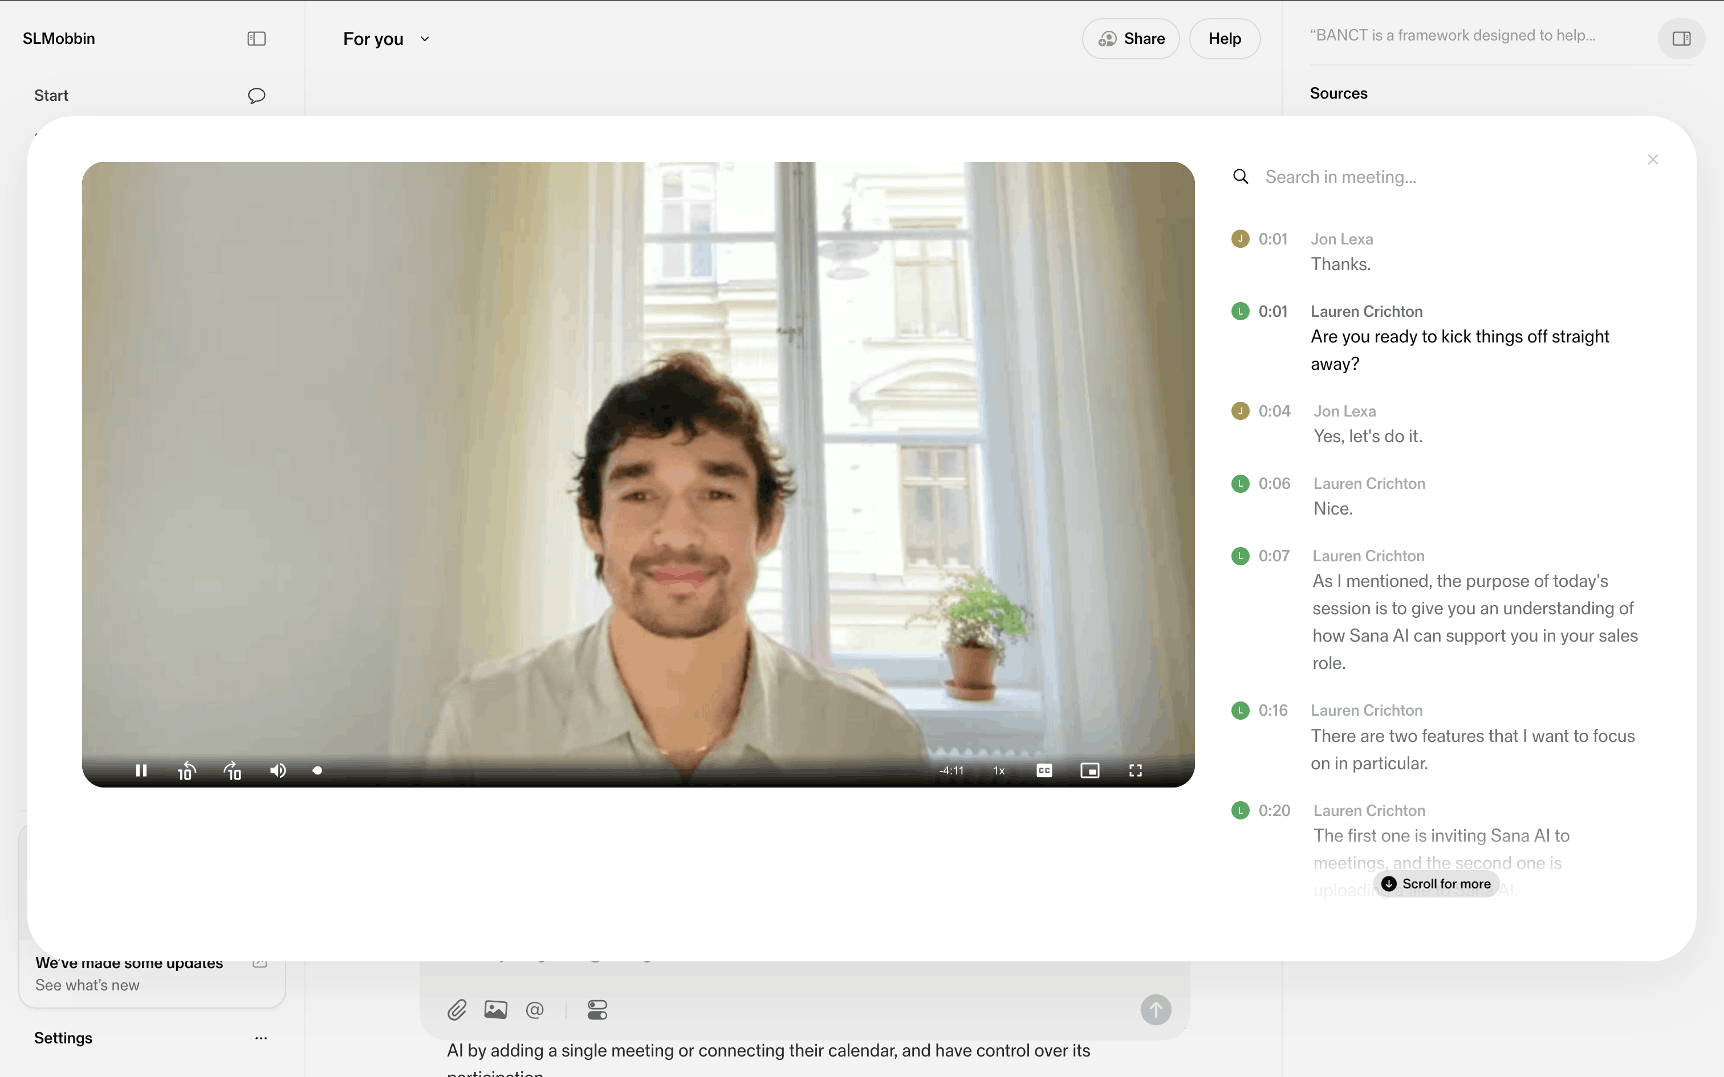Enter fullscreen video mode
The height and width of the screenshot is (1077, 1724).
click(1136, 770)
